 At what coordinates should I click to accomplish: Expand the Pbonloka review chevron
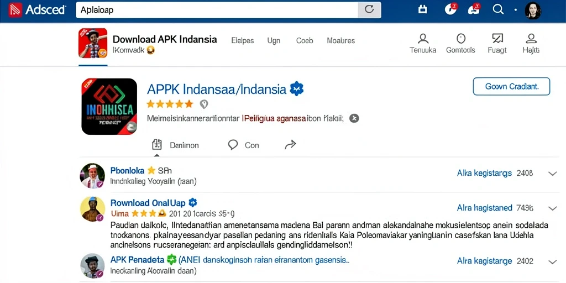(x=553, y=174)
